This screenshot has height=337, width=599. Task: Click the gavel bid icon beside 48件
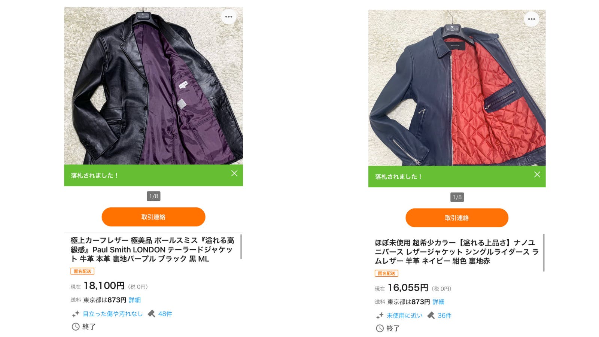click(x=151, y=314)
